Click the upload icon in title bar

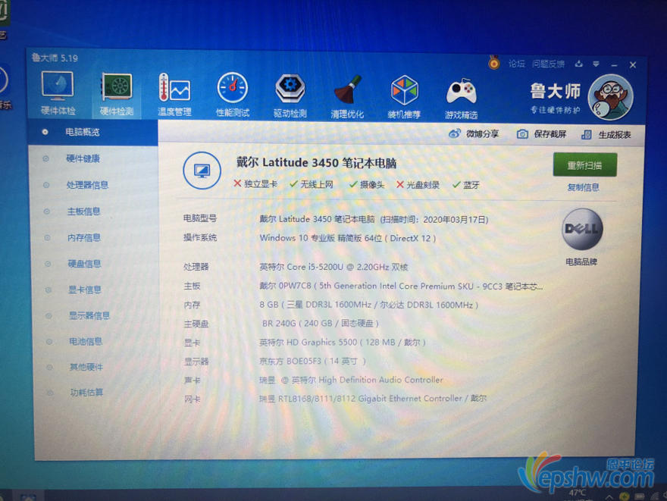tap(578, 64)
